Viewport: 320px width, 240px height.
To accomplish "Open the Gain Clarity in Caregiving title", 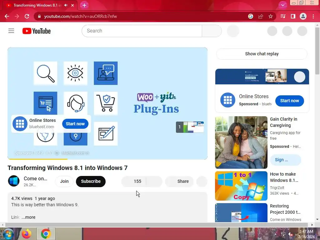I will (x=283, y=122).
